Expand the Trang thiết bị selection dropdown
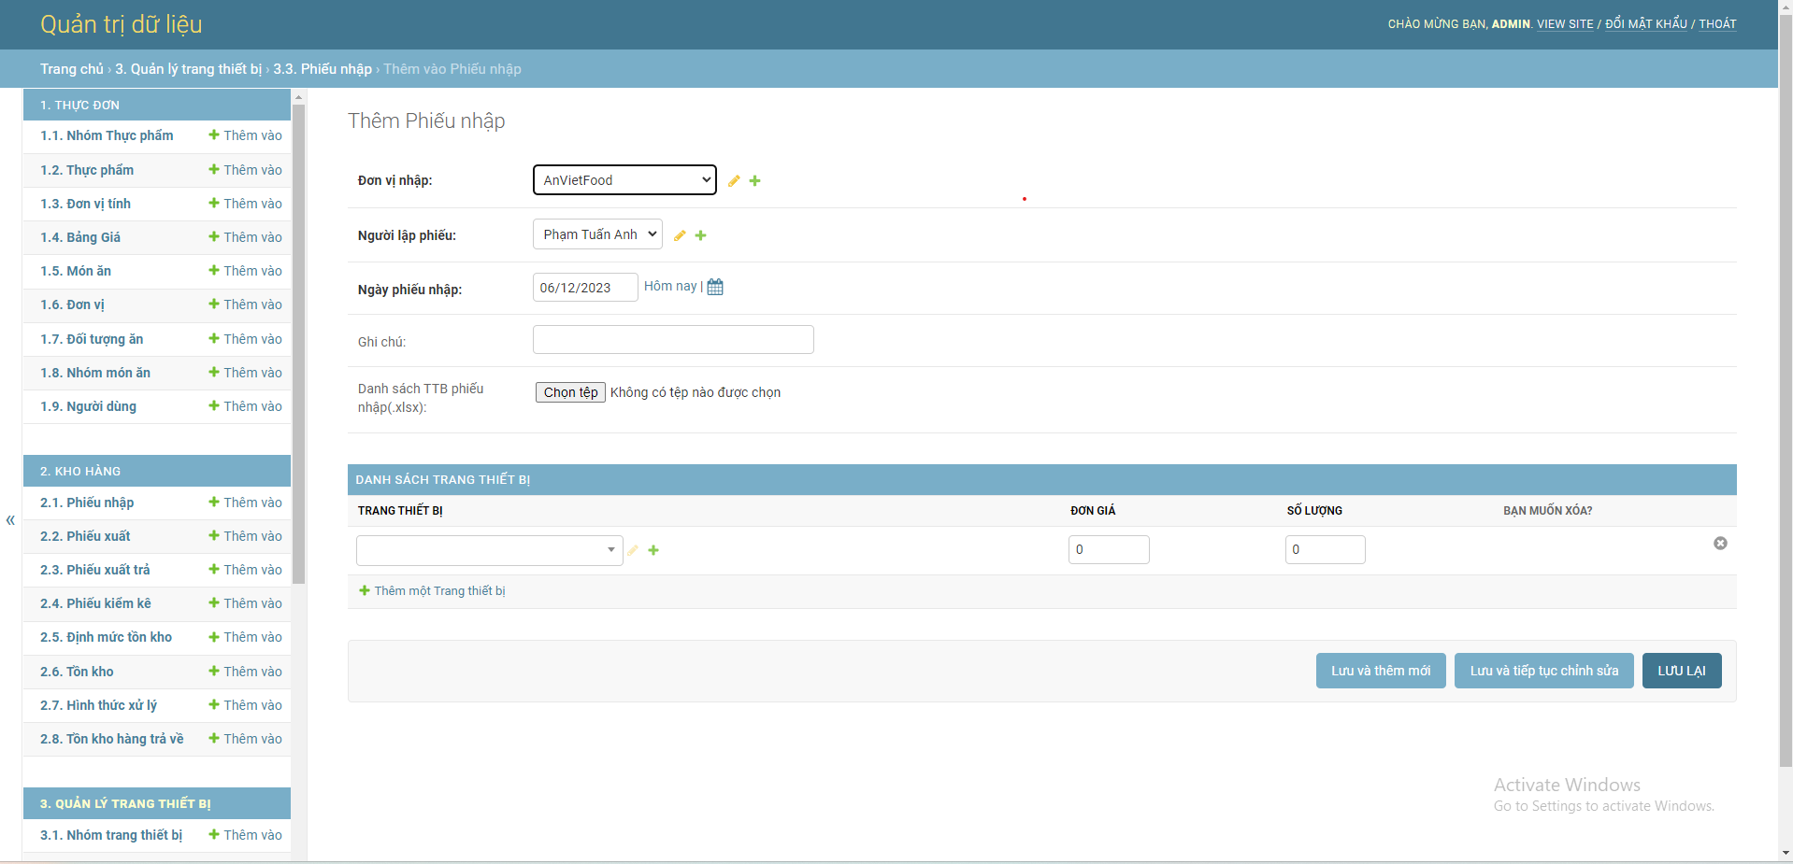The image size is (1793, 864). click(x=488, y=550)
